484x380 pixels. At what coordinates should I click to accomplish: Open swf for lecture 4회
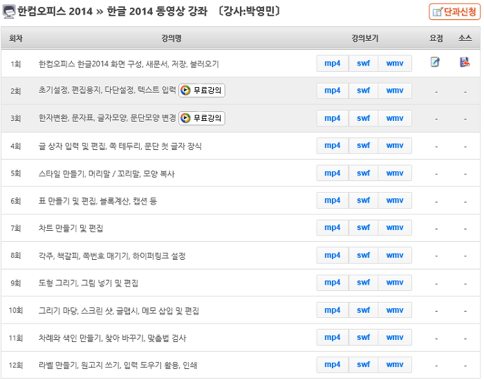pyautogui.click(x=363, y=145)
